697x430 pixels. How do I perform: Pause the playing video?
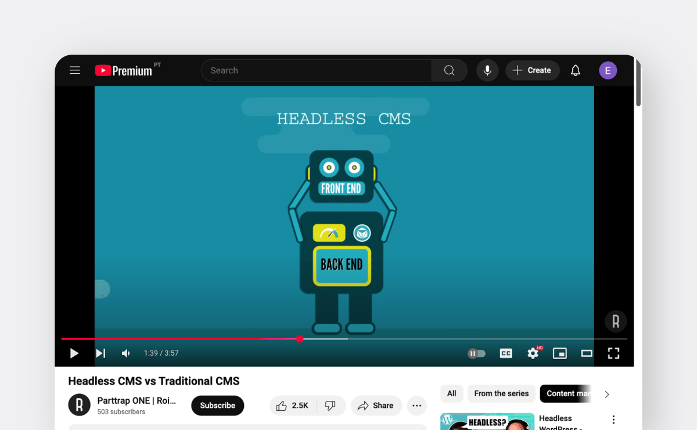pos(74,353)
